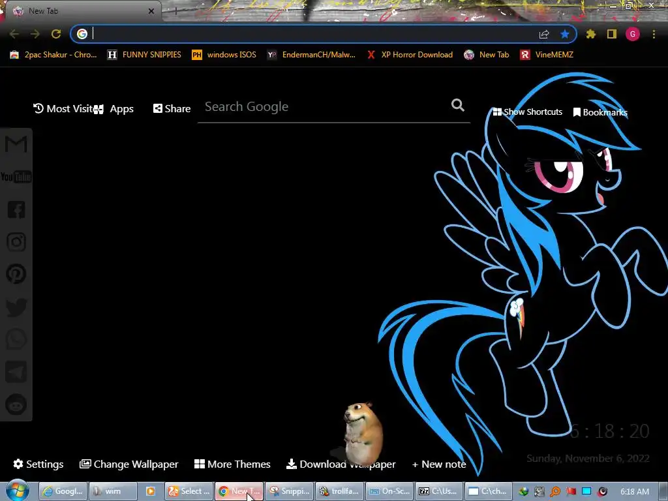This screenshot has width=668, height=501.
Task: Switch to Internet Explorer Google taskbar item
Action: [x=63, y=491]
